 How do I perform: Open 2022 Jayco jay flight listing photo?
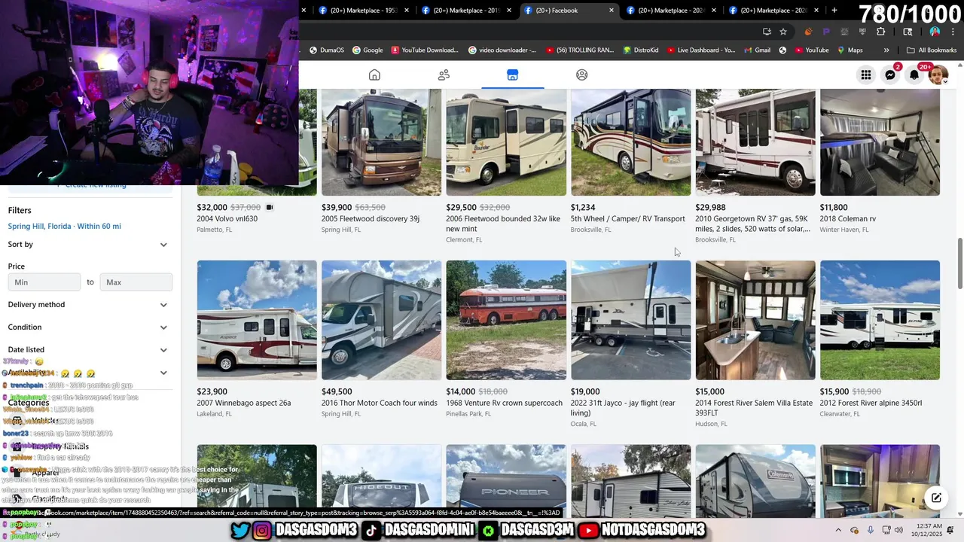(x=630, y=320)
